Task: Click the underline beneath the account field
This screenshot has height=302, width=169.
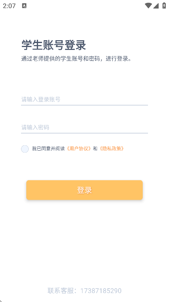Action: (84, 105)
